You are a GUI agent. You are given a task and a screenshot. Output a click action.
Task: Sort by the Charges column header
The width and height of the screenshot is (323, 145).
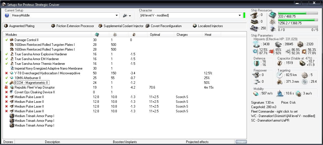click(188, 35)
